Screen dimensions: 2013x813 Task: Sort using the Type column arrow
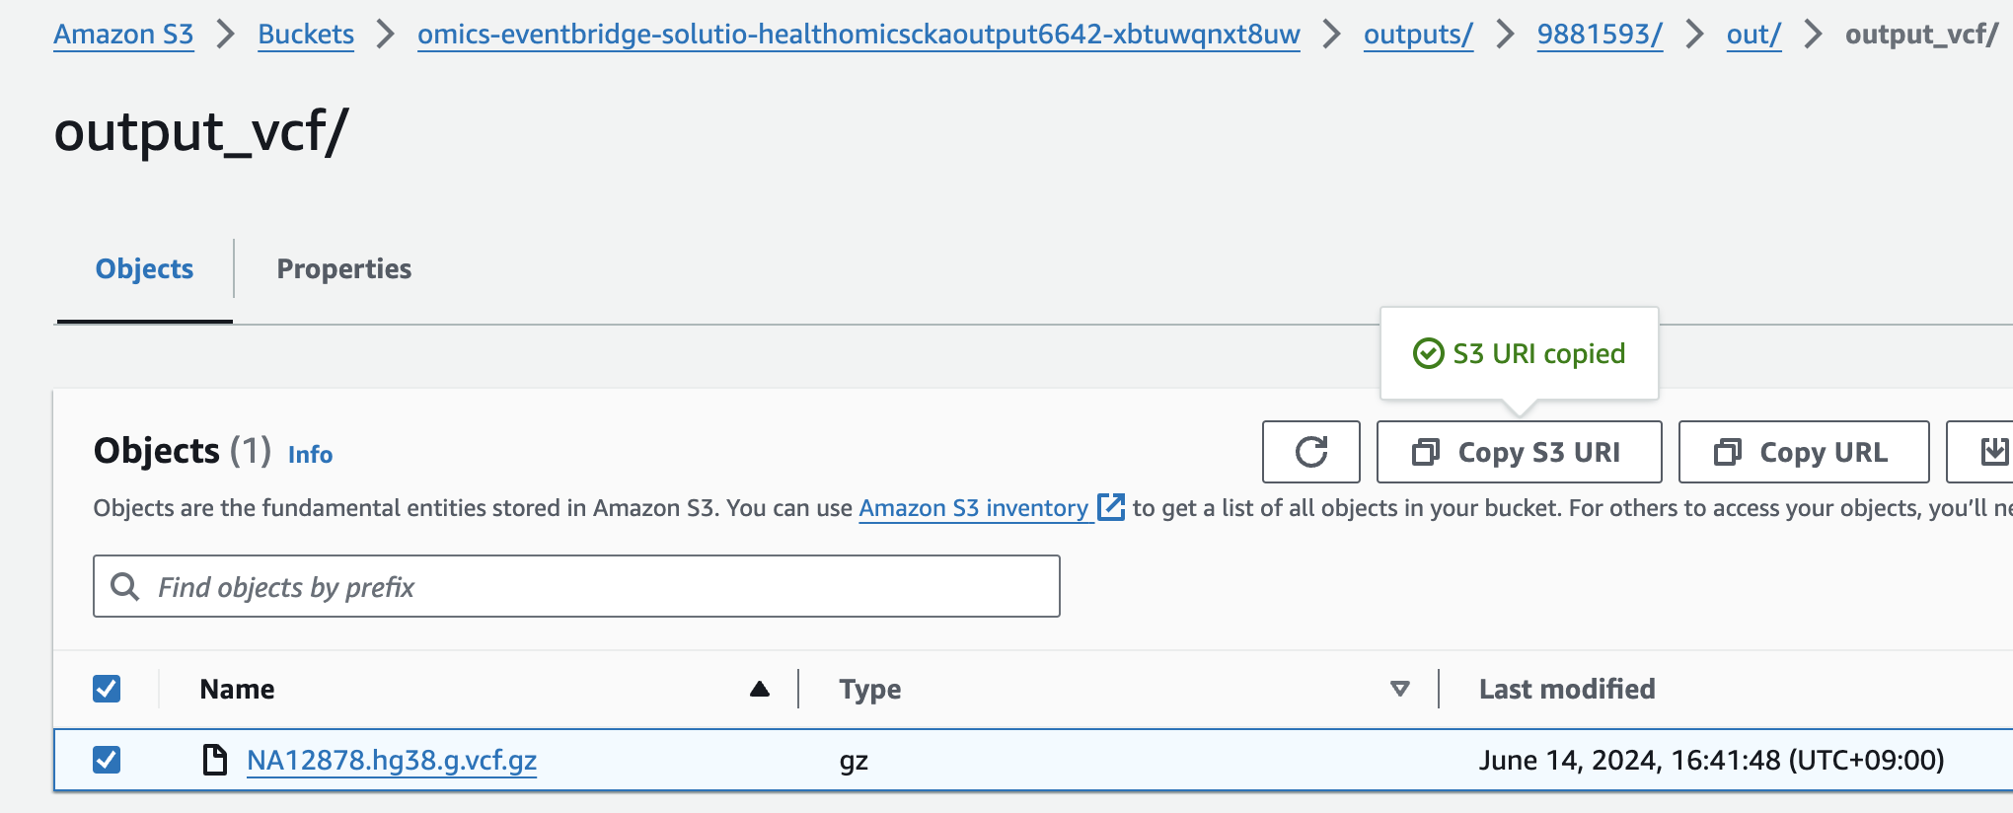coord(1399,689)
